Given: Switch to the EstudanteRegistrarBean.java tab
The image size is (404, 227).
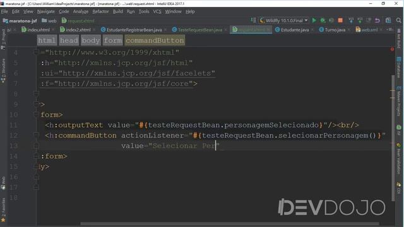Looking at the screenshot, I should (x=134, y=30).
